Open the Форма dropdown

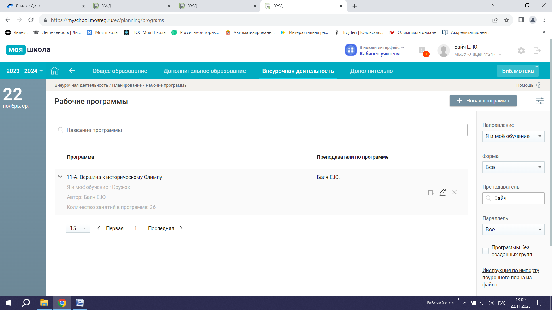[x=513, y=167]
